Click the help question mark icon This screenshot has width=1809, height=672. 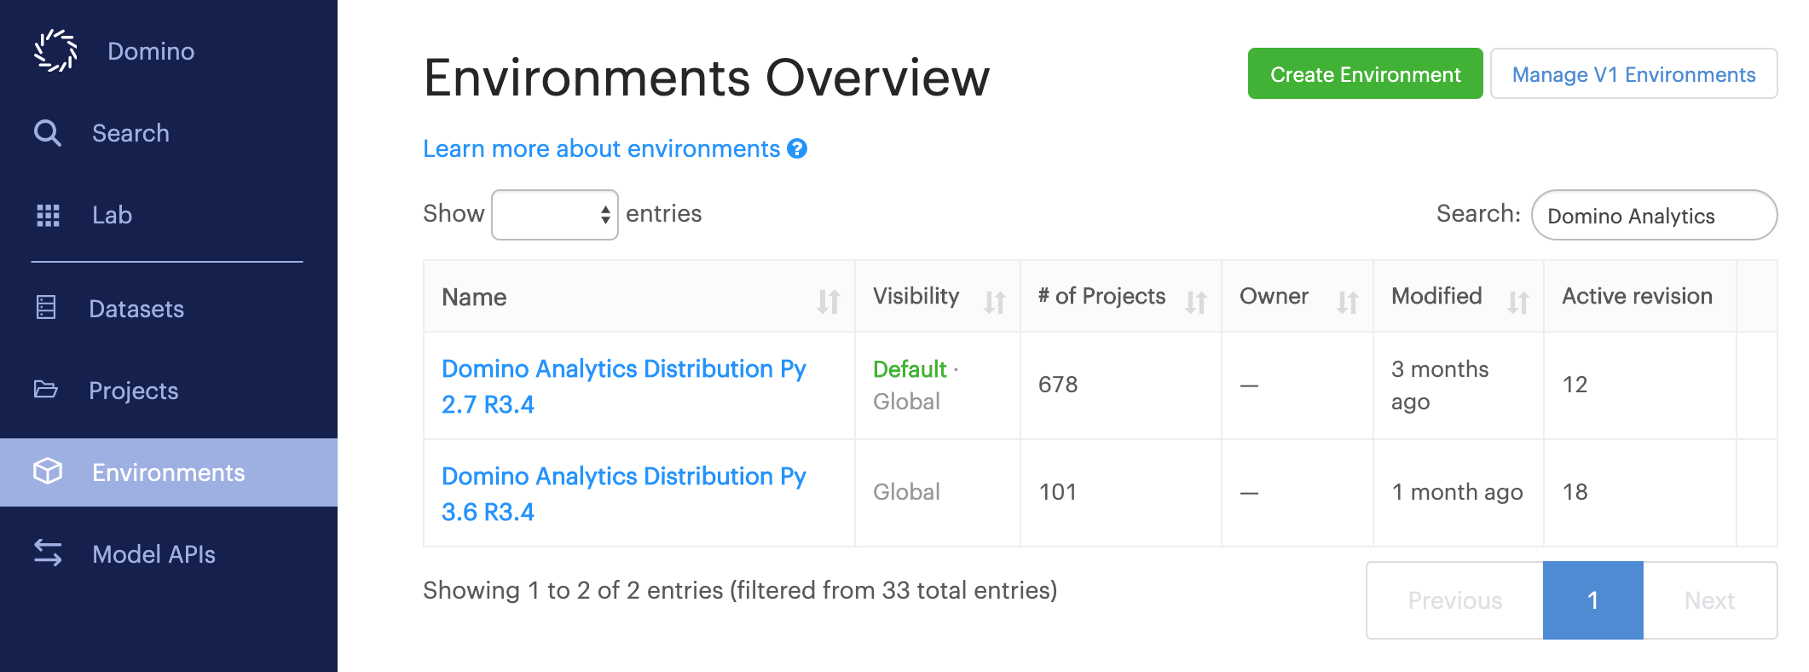(797, 148)
